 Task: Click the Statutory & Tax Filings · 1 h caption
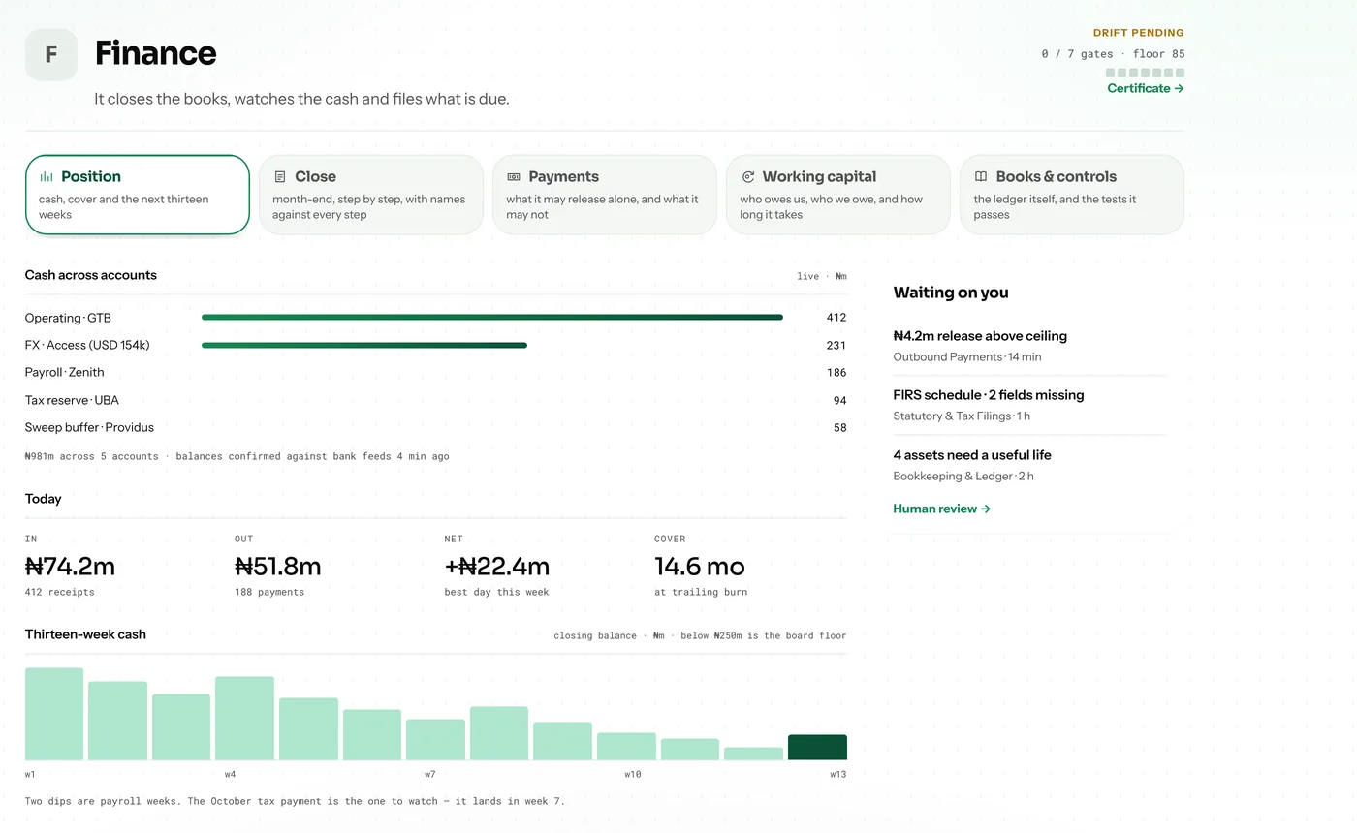(962, 416)
